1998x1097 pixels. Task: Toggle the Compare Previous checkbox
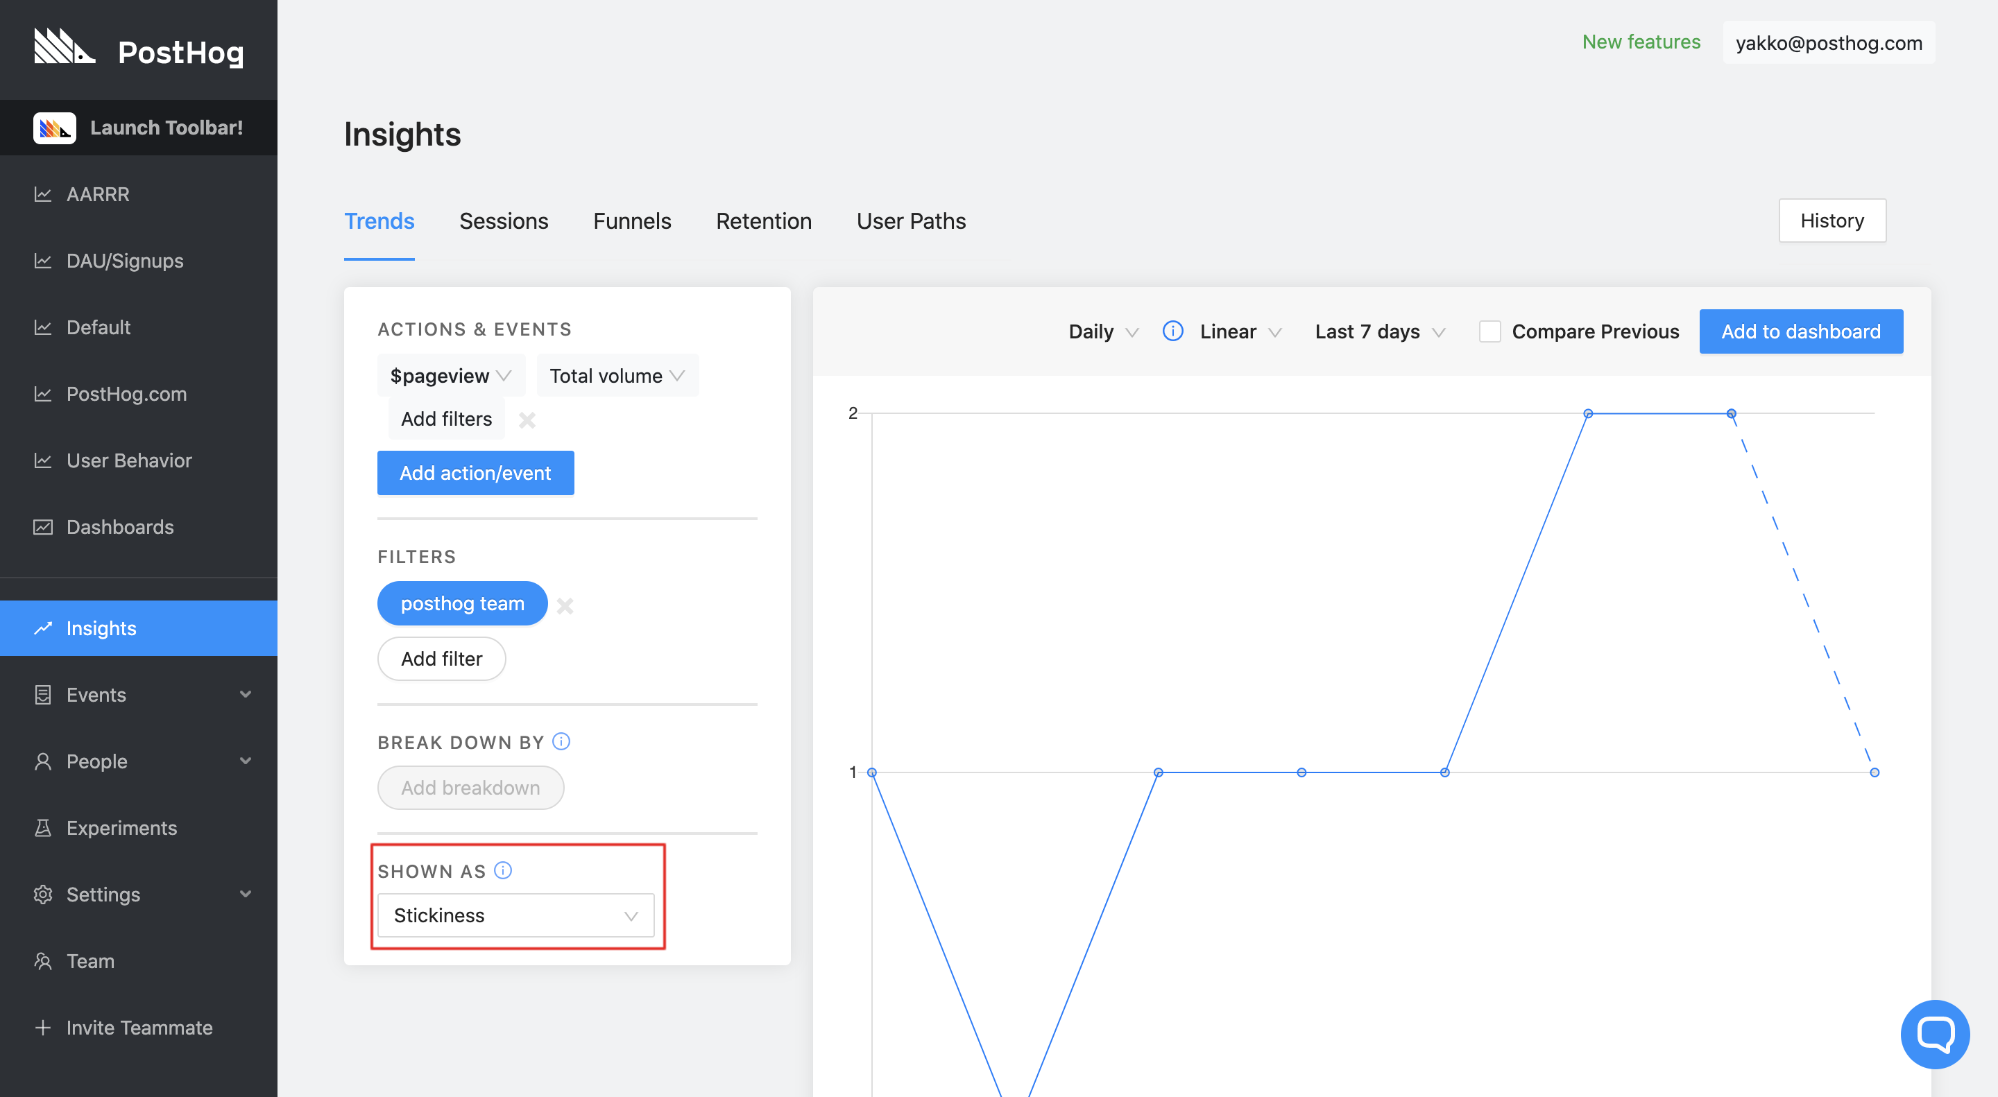pyautogui.click(x=1489, y=332)
